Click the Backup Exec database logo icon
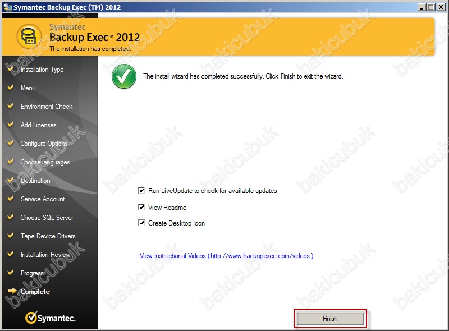449x331 pixels. click(29, 36)
